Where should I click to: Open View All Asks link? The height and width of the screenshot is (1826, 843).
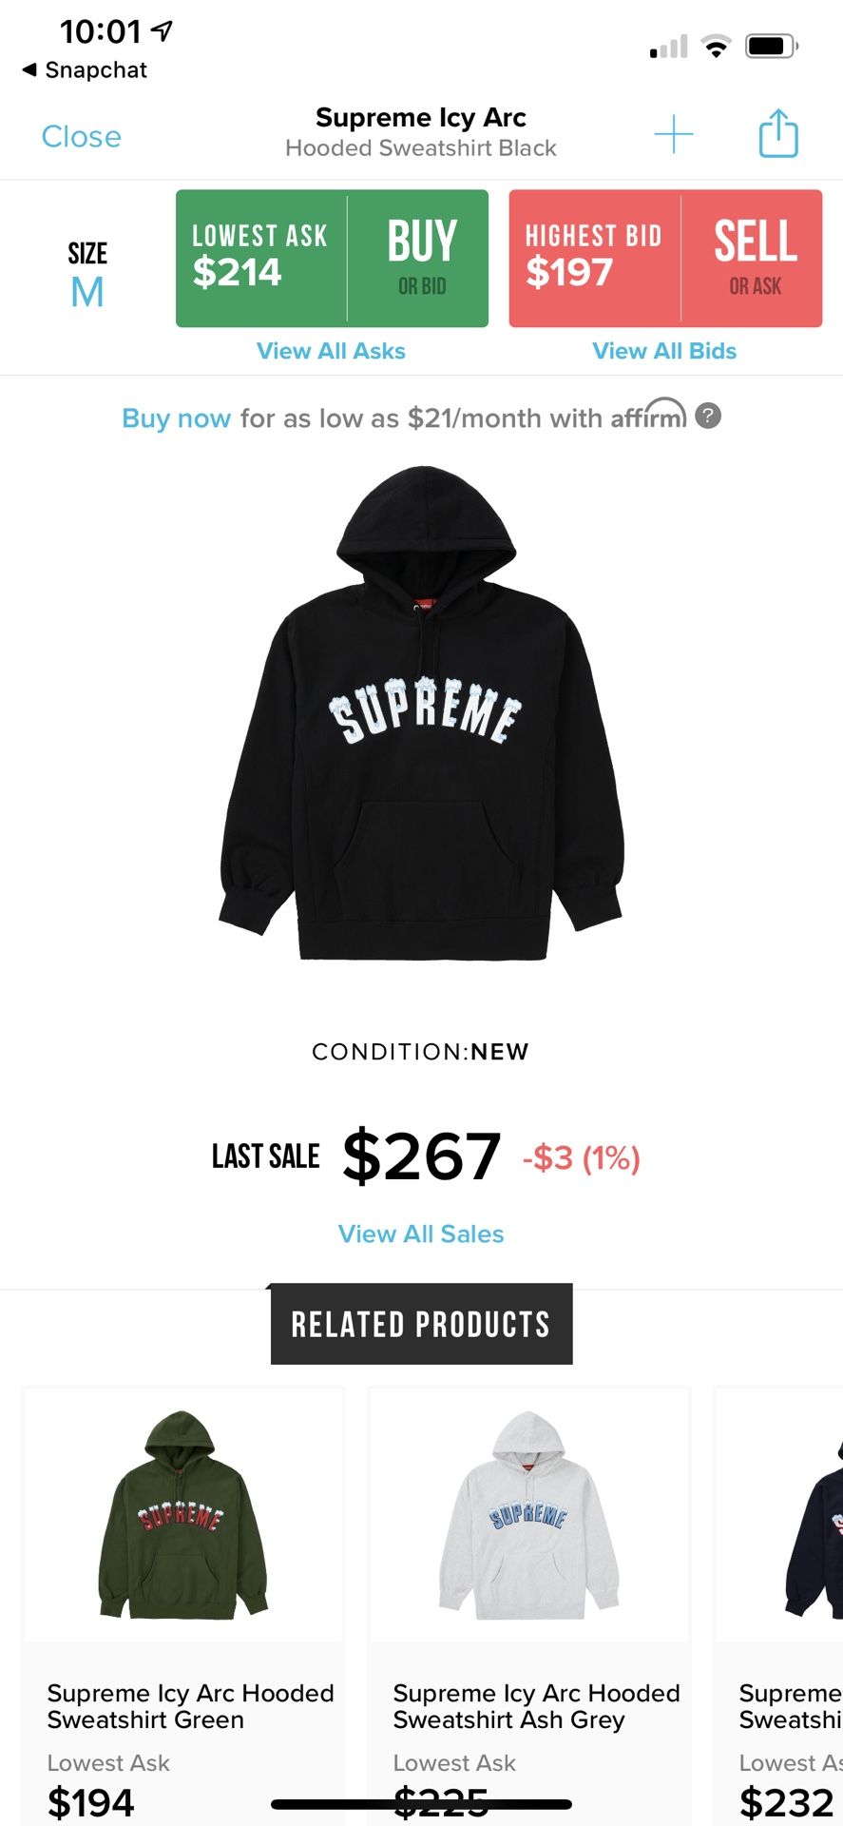pos(331,351)
